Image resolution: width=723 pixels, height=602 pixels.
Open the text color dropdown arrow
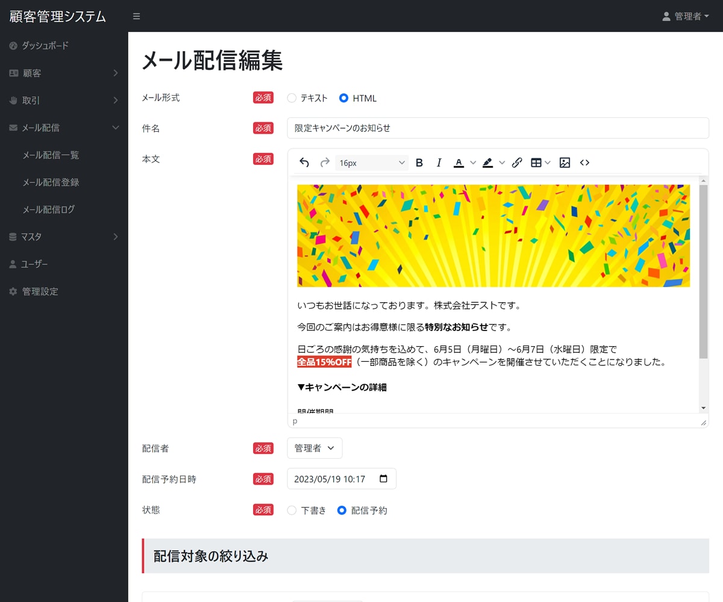click(473, 163)
